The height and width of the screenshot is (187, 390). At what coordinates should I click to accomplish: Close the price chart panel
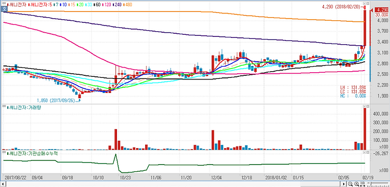[368, 4]
